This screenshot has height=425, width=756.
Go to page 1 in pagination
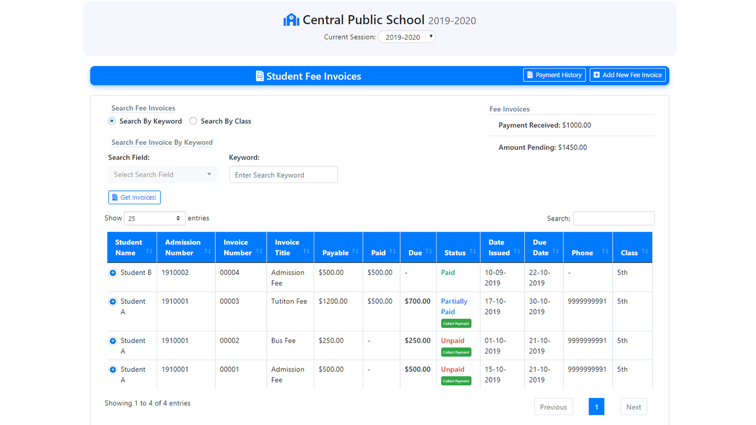point(596,407)
